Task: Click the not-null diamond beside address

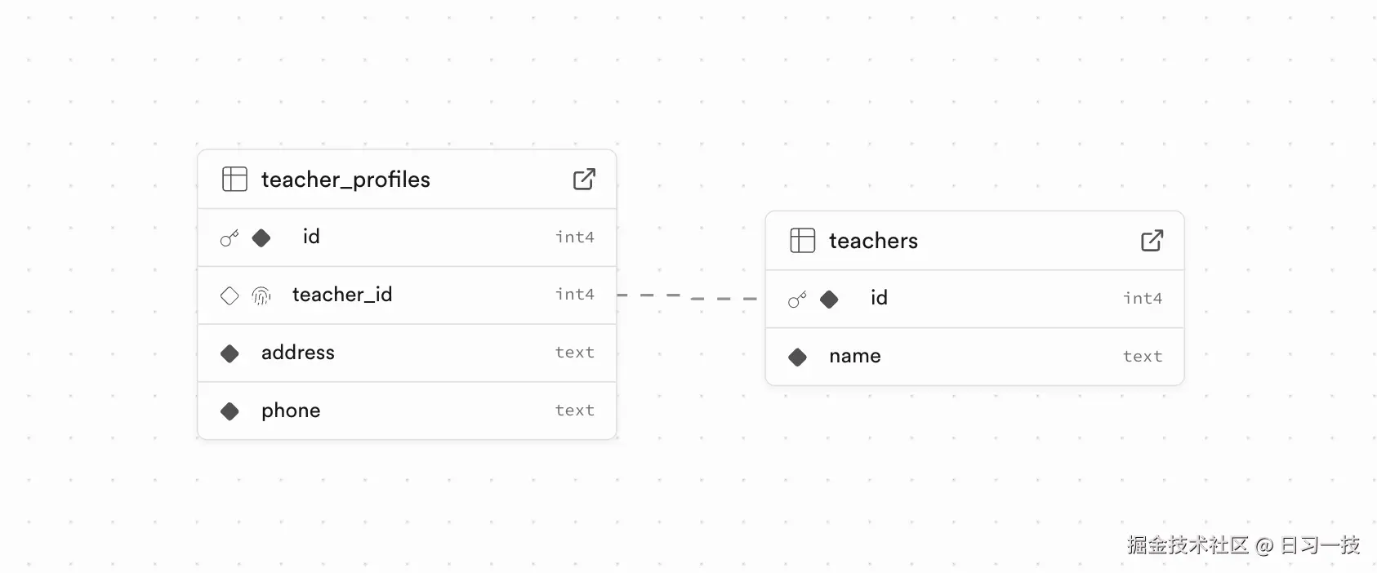Action: (x=229, y=353)
